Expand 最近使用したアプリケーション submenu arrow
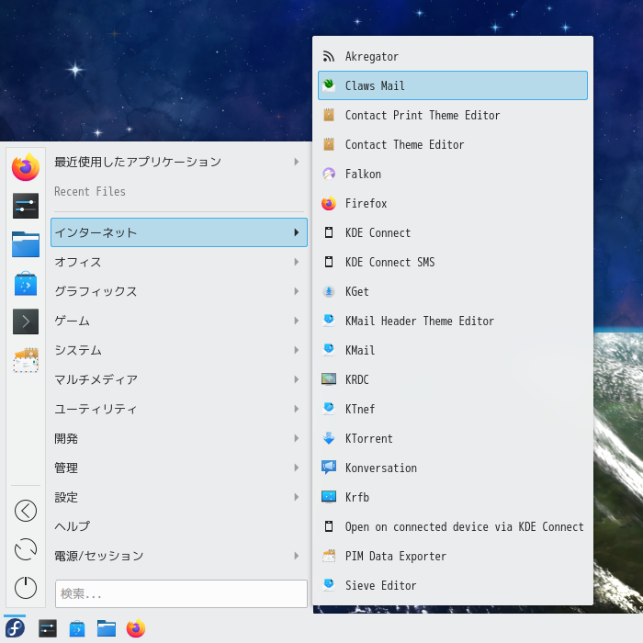This screenshot has width=643, height=643. (296, 162)
